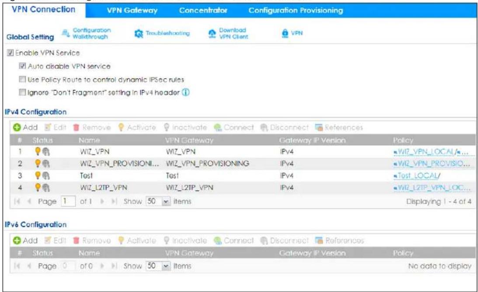Switch to the VPN Gateway tab
This screenshot has width=478, height=292.
click(x=132, y=10)
